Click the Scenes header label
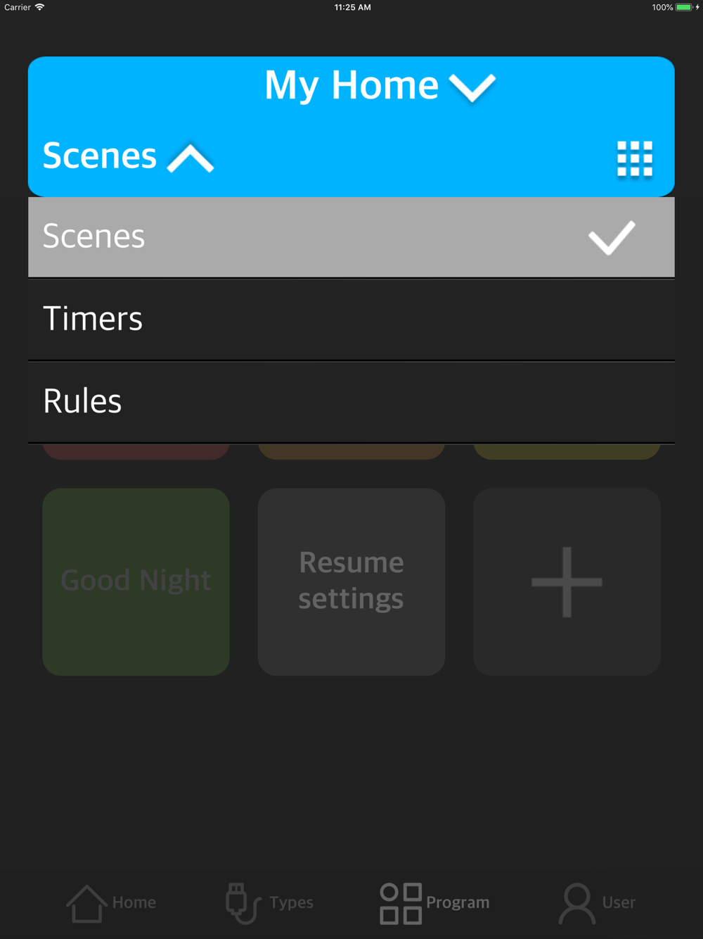 pyautogui.click(x=99, y=156)
